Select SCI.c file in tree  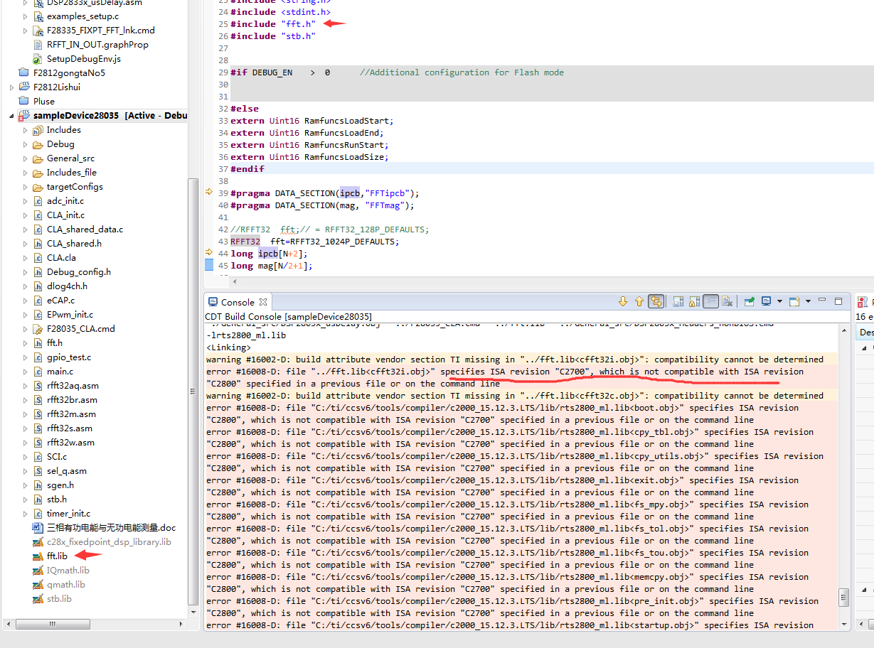pyautogui.click(x=57, y=456)
